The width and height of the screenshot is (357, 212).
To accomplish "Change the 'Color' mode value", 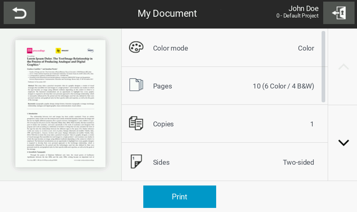I will pyautogui.click(x=306, y=48).
